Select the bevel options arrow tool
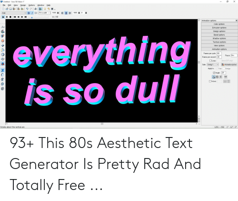The image size is (238, 201). 3,45
